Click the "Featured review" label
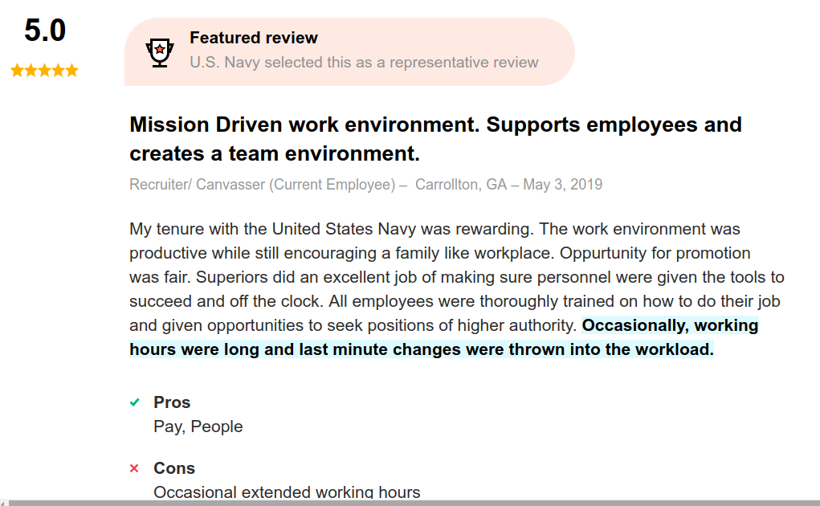Image resolution: width=820 pixels, height=506 pixels. pyautogui.click(x=254, y=38)
